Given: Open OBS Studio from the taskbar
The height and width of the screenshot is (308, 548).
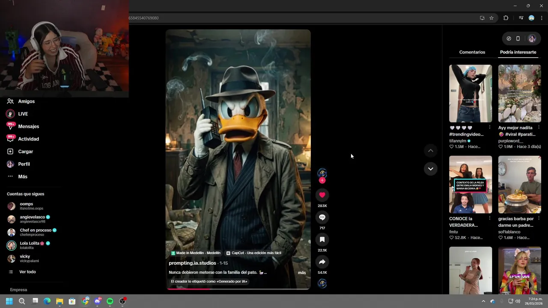Looking at the screenshot, I should 122,301.
